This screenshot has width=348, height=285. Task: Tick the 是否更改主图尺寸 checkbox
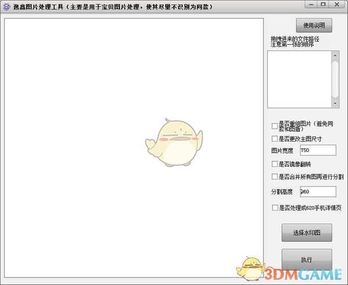pos(275,139)
